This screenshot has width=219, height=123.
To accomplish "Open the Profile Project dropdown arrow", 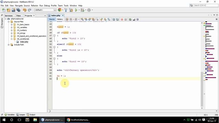I will pyautogui.click(x=92, y=10).
